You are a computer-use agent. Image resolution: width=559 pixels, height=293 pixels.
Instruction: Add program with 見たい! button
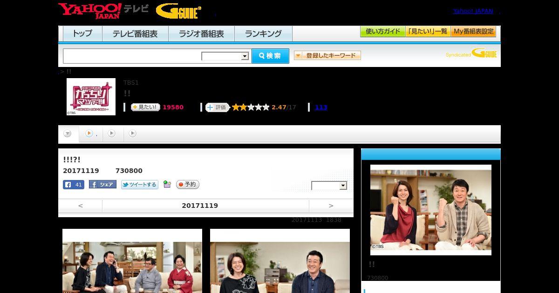click(x=145, y=107)
